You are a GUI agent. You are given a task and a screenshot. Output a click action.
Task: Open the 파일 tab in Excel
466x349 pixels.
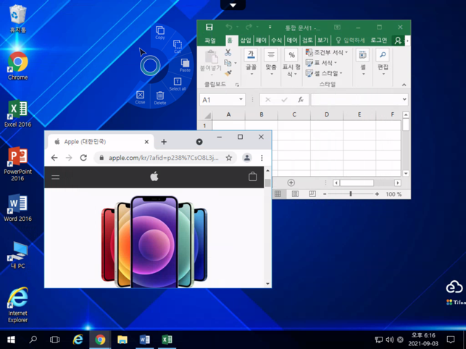pyautogui.click(x=210, y=40)
